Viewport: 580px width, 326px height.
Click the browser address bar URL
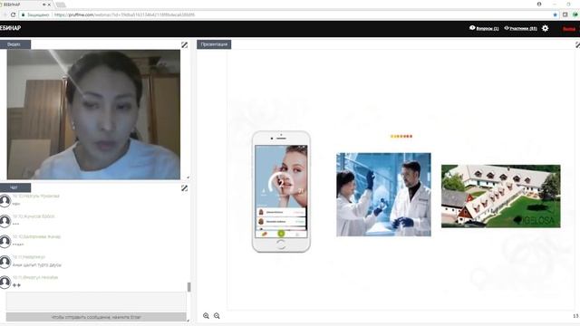[124, 14]
